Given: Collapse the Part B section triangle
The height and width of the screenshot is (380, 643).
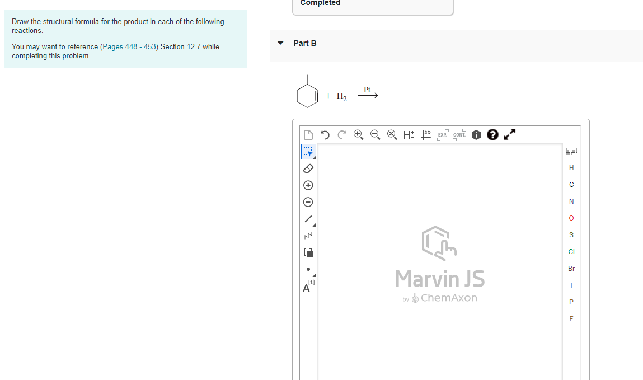Looking at the screenshot, I should click(280, 43).
